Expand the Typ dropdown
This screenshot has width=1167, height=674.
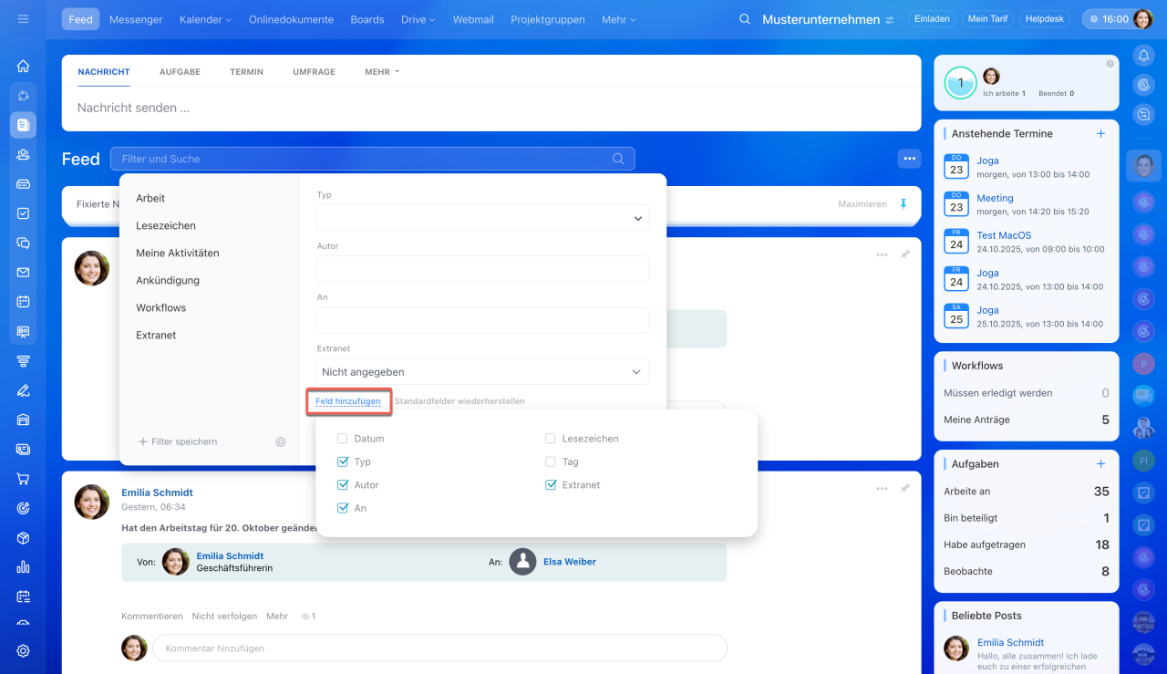pos(482,218)
